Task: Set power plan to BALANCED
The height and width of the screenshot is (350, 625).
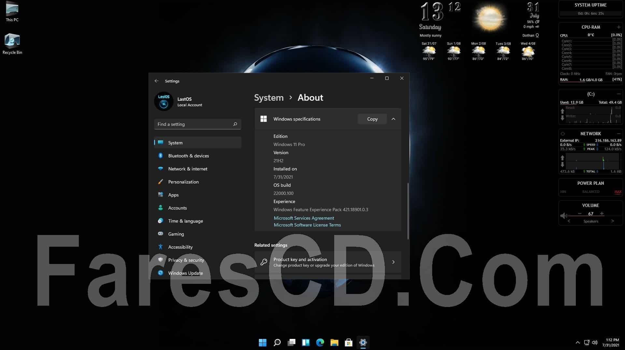Action: (591, 192)
